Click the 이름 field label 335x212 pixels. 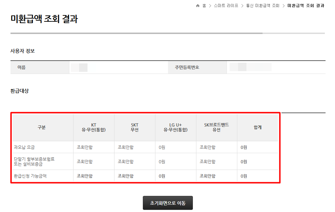point(22,67)
